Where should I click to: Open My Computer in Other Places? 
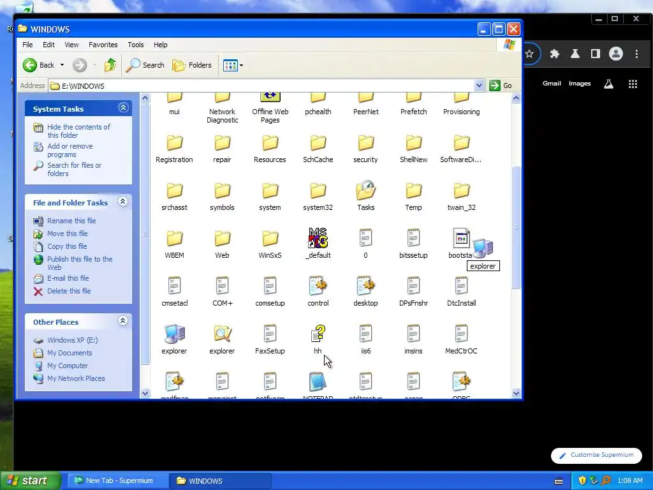point(68,366)
